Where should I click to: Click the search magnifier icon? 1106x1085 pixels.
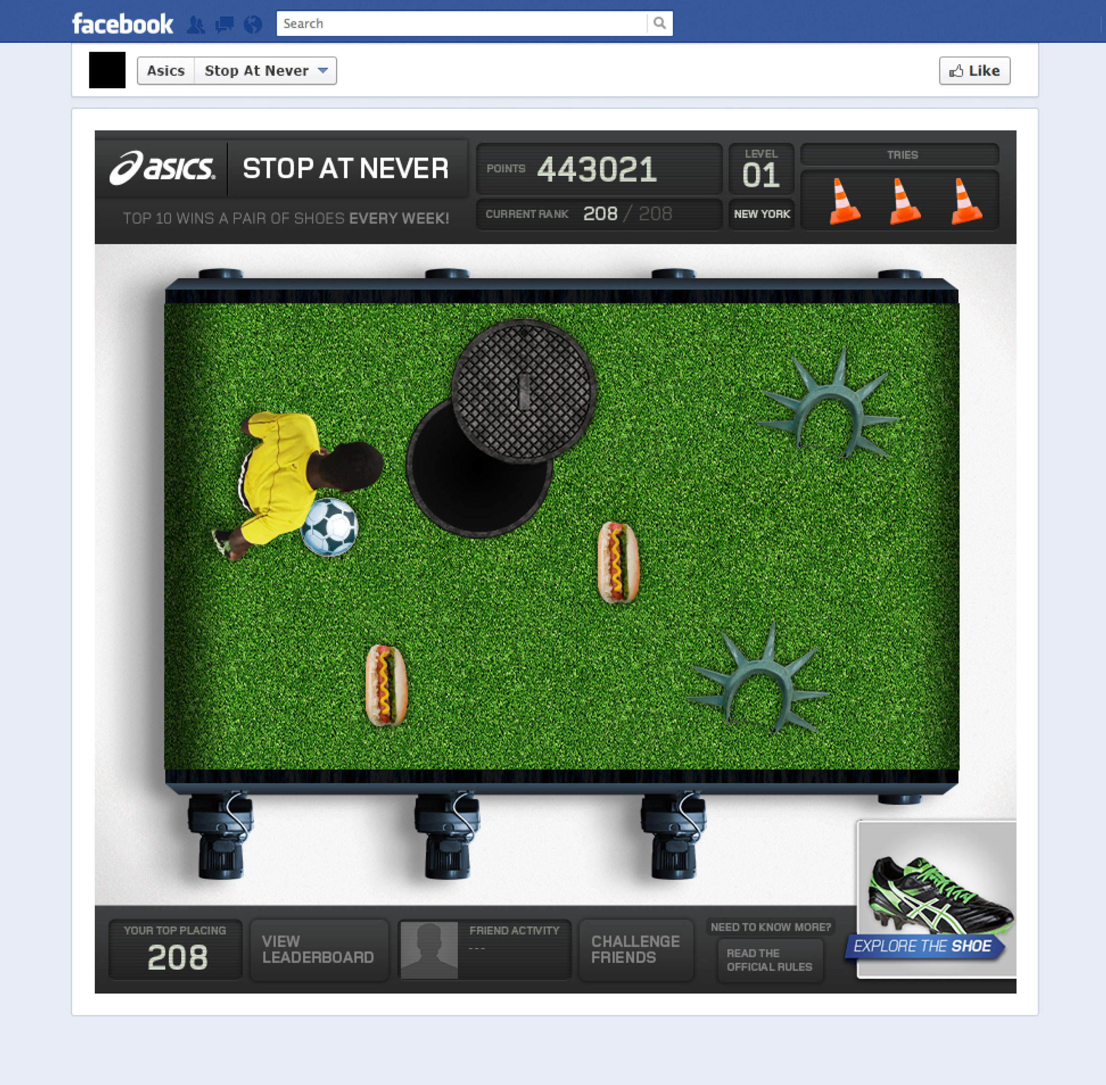pyautogui.click(x=659, y=23)
